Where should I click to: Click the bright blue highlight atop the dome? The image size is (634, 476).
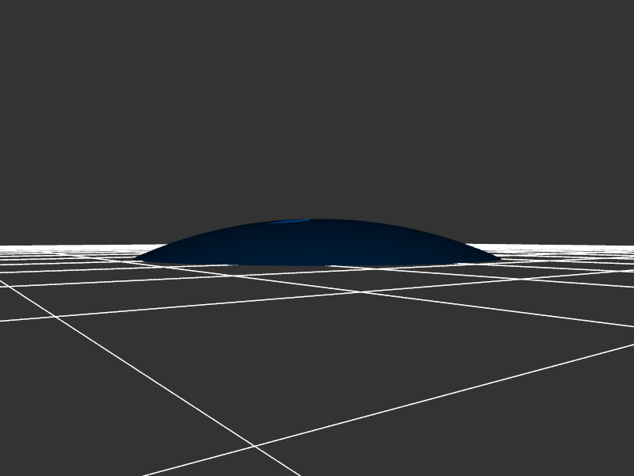(x=290, y=222)
